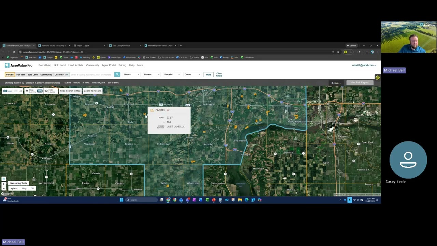Switch to the Market Explorer - Illinois tab
This screenshot has height=246, width=437.
(x=160, y=45)
